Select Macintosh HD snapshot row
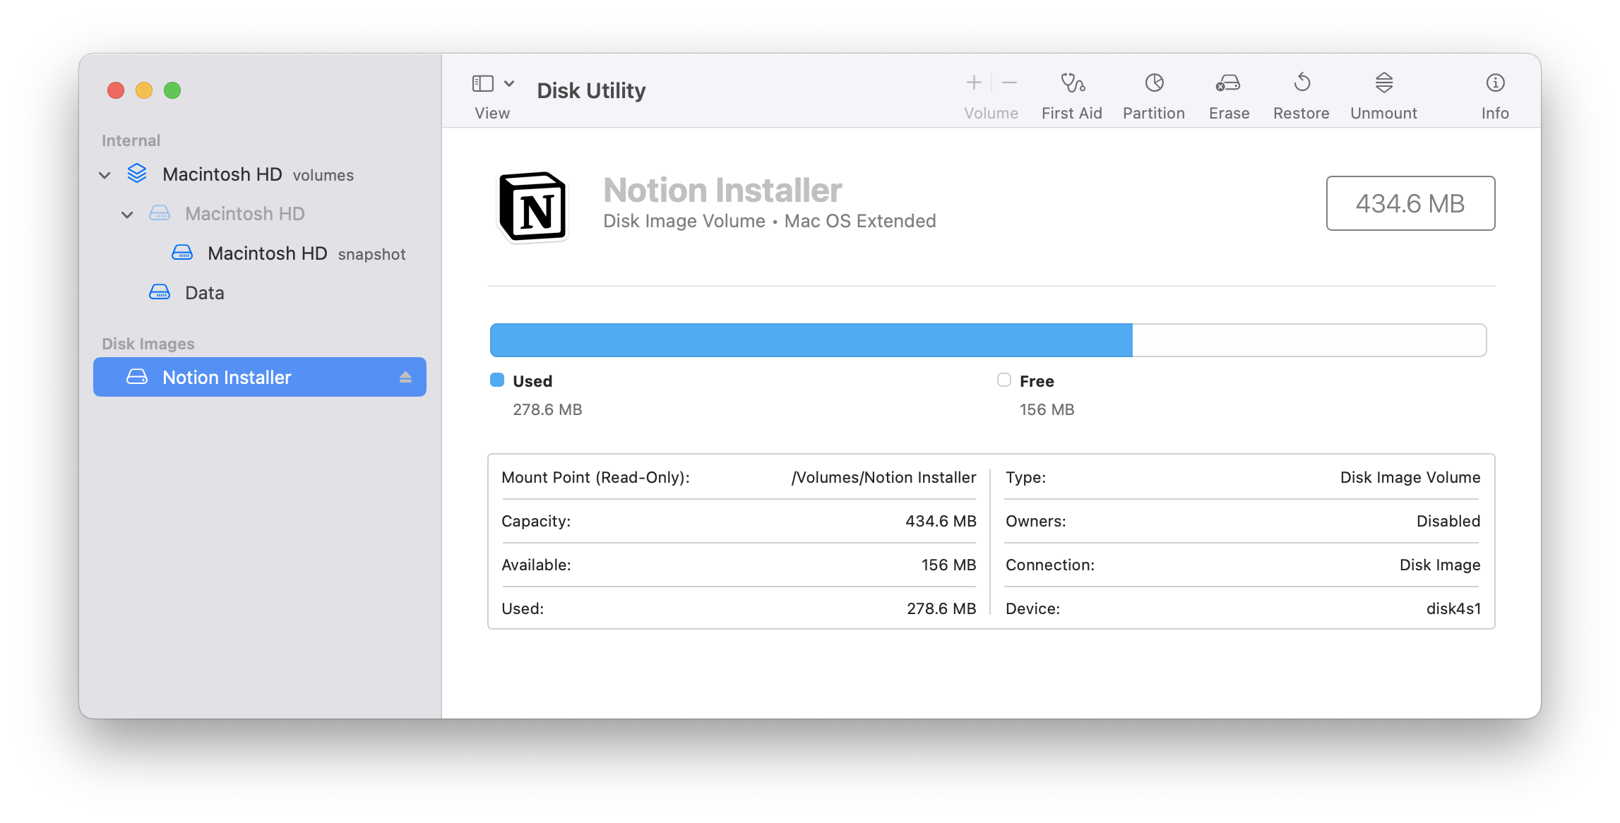Screen dimensions: 1620x823 pyautogui.click(x=260, y=253)
